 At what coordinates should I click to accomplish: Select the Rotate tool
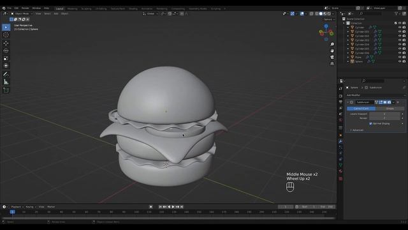[6, 50]
